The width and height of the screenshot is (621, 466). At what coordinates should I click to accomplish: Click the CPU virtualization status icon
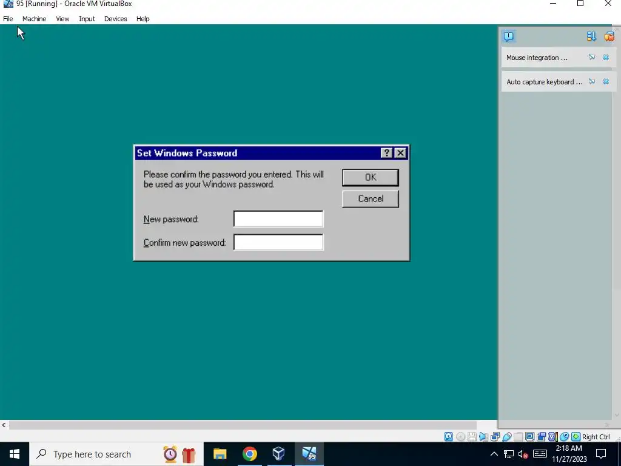pos(553,437)
